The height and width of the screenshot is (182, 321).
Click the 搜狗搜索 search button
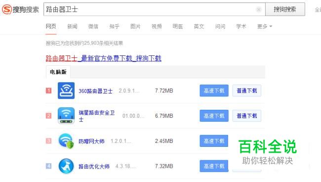(x=285, y=9)
